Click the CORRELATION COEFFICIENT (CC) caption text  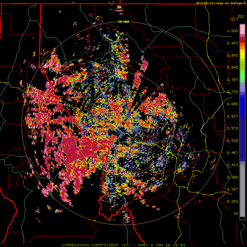pyautogui.click(x=96, y=245)
